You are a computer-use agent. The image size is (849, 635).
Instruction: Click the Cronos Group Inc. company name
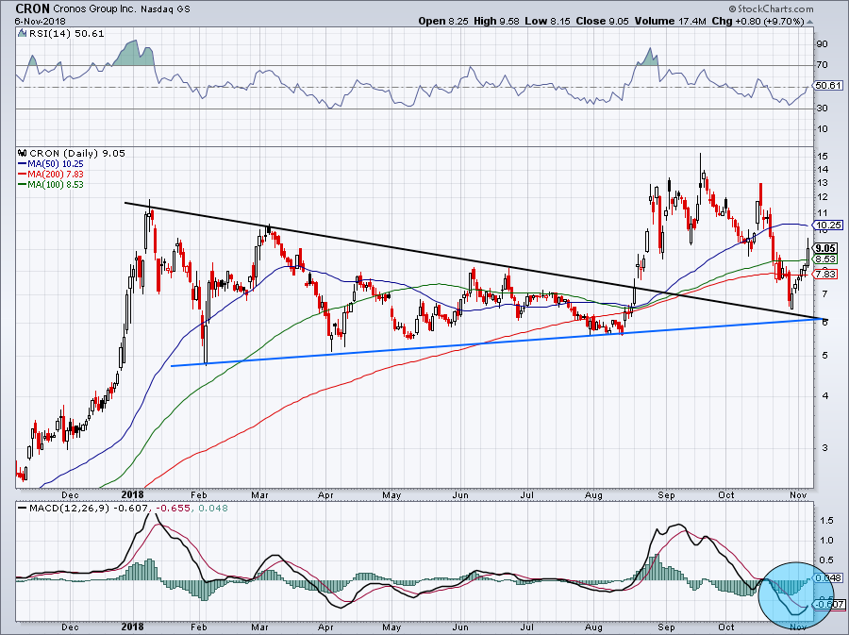click(96, 9)
